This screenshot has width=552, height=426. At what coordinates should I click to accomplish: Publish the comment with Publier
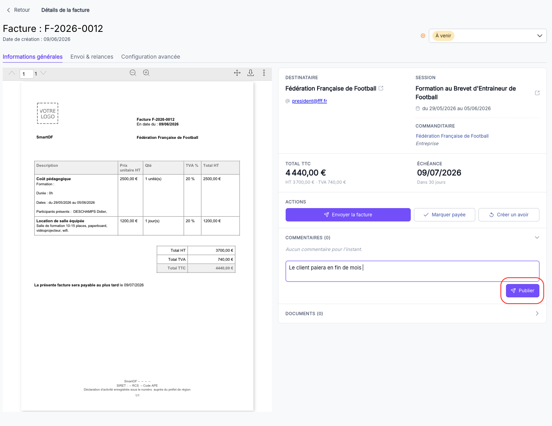pyautogui.click(x=522, y=291)
